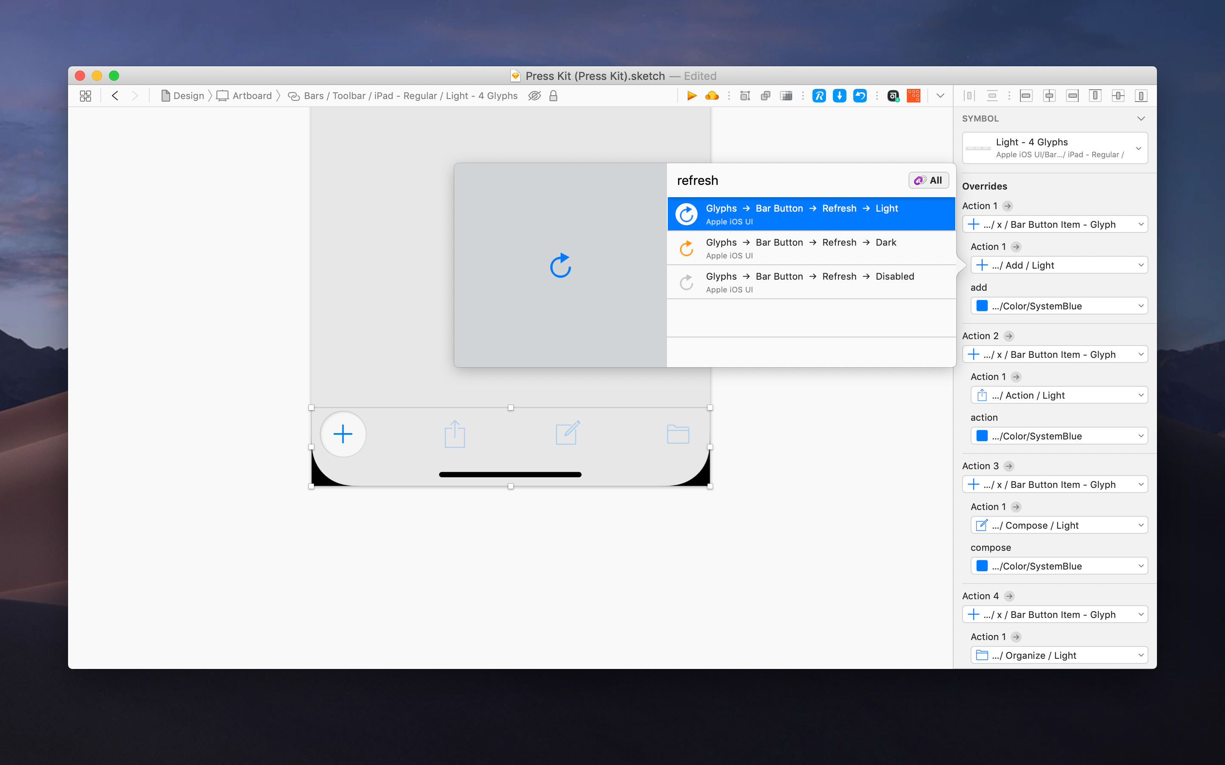Click the orange Cloud icon
This screenshot has height=765, width=1225.
(712, 96)
